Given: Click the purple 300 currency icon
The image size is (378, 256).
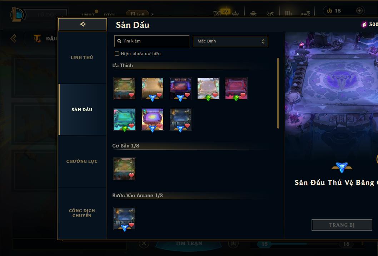Looking at the screenshot, I should click(x=364, y=24).
